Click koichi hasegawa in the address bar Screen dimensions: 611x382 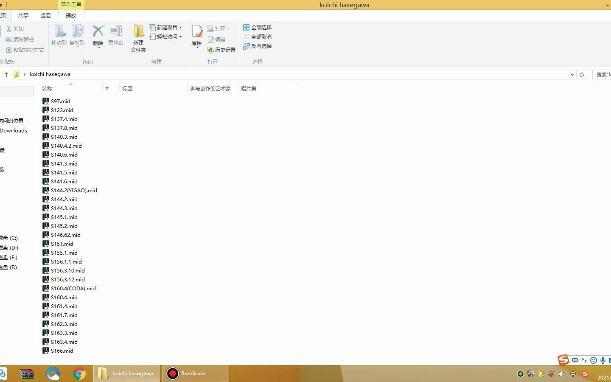pyautogui.click(x=50, y=74)
